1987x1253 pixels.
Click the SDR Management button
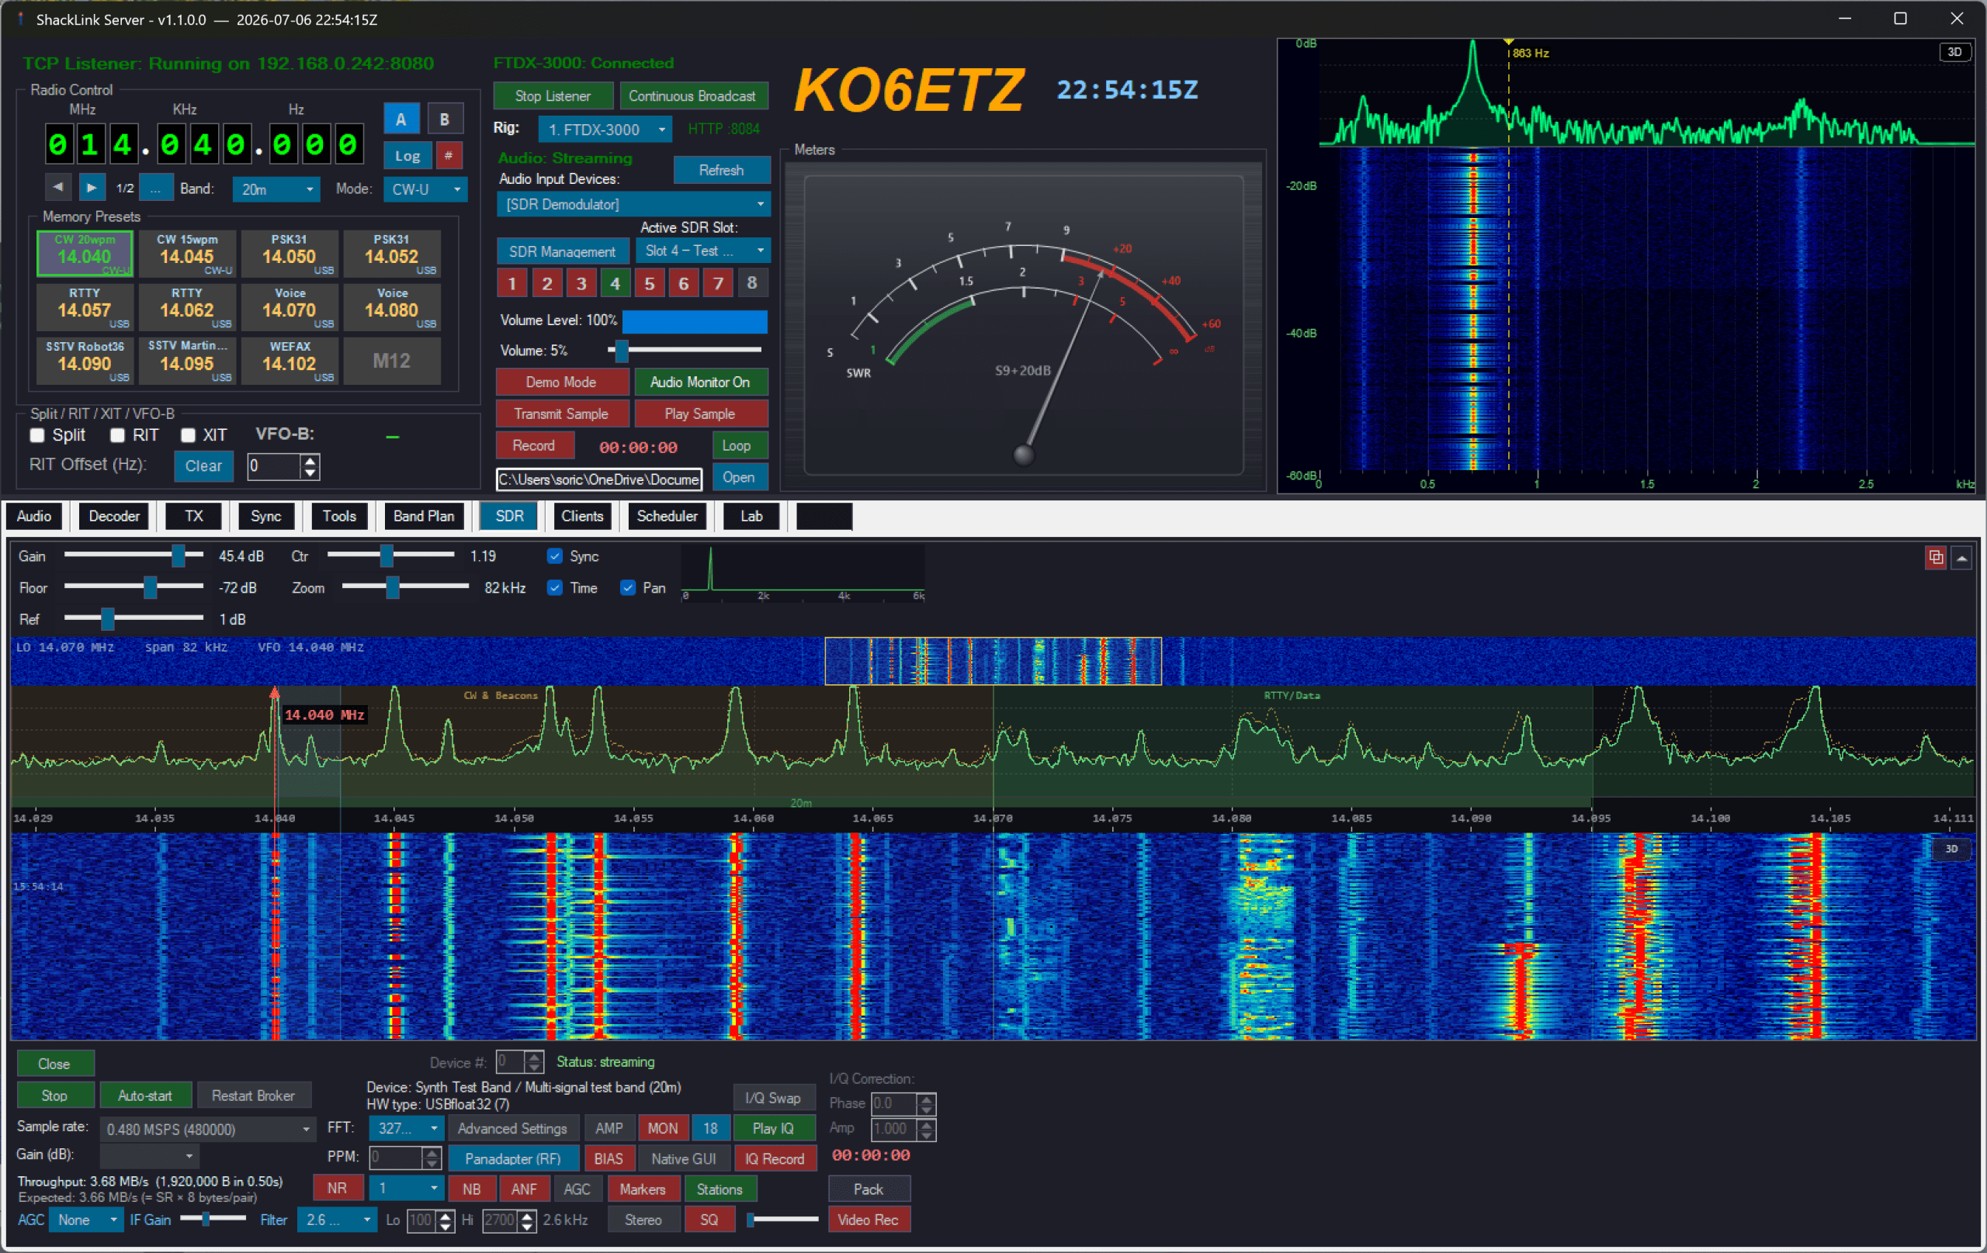pos(562,251)
